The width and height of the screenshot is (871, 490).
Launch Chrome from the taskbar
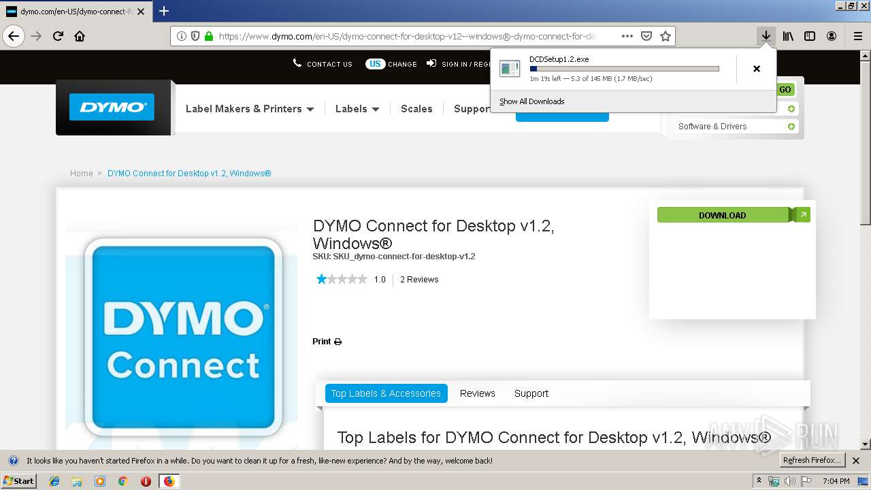122,481
